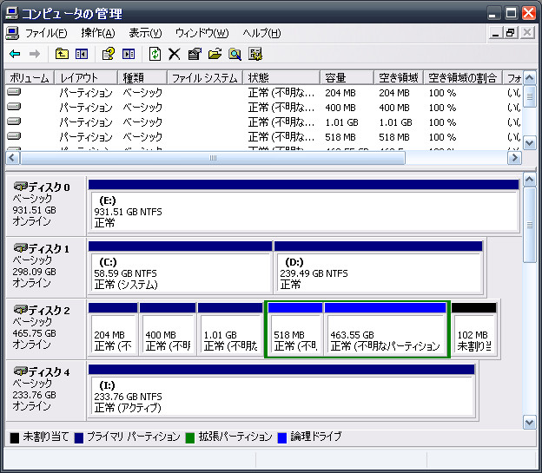
Task: Click the Up one level folder icon
Action: click(62, 54)
